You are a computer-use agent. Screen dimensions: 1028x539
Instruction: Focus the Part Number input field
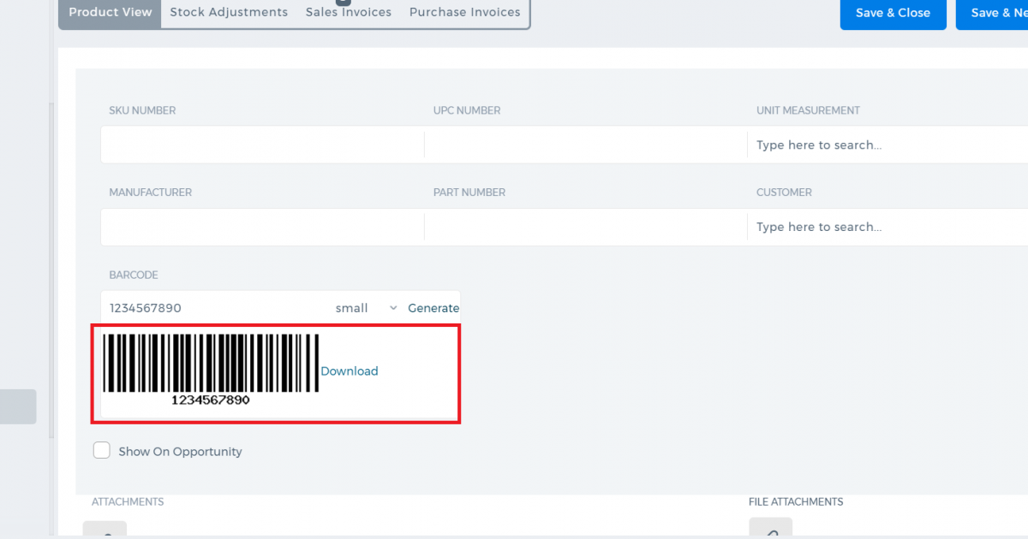(x=586, y=227)
